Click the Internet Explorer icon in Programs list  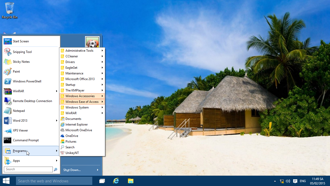coord(62,125)
